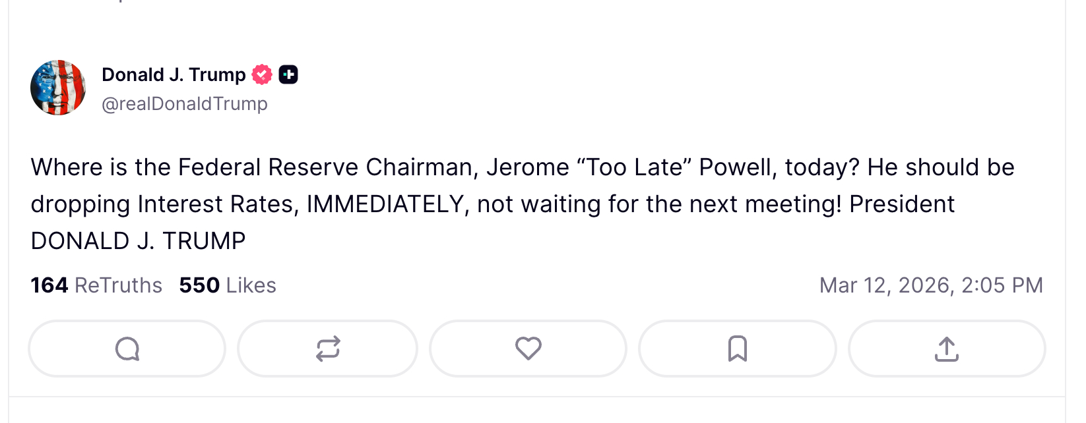Image resolution: width=1086 pixels, height=423 pixels.
Task: Click the share upload arrow icon
Action: (x=946, y=349)
